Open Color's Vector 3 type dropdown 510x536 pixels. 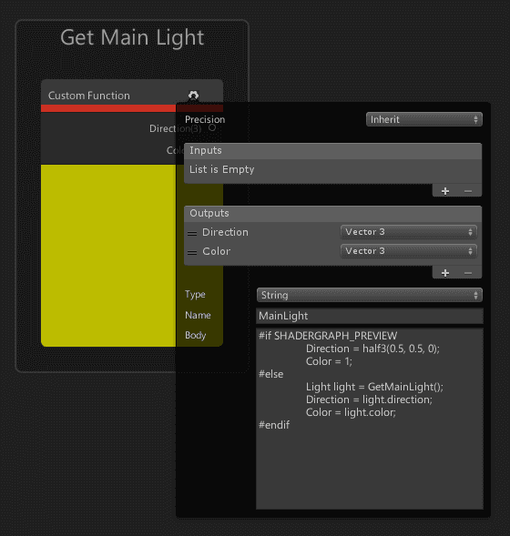click(408, 251)
